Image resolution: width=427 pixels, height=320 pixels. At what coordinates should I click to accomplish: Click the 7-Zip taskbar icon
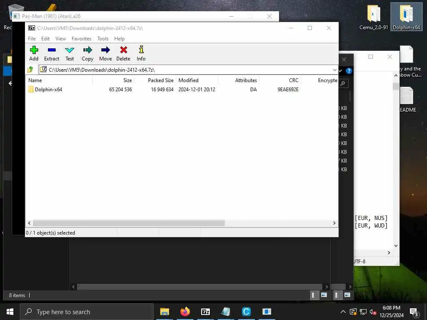click(x=205, y=312)
